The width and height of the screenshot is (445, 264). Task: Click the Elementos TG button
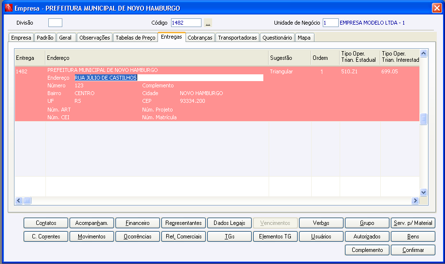point(275,236)
